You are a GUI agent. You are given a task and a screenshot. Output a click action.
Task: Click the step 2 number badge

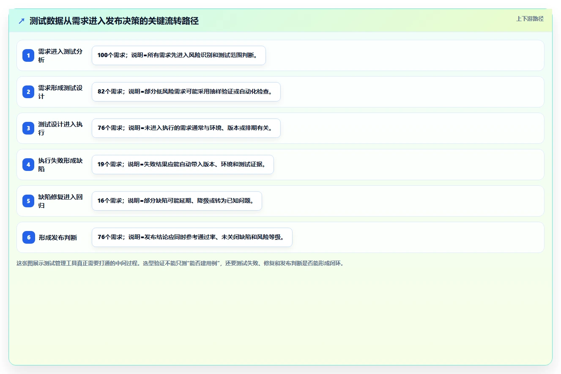pos(28,92)
